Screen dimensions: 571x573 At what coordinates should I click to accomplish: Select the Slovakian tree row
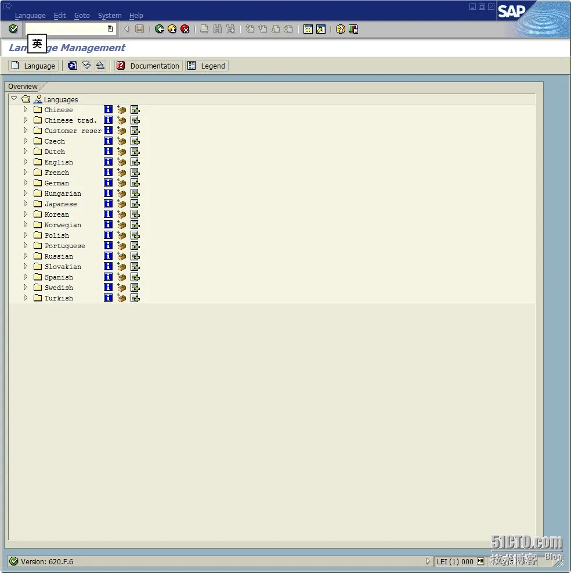click(x=63, y=267)
